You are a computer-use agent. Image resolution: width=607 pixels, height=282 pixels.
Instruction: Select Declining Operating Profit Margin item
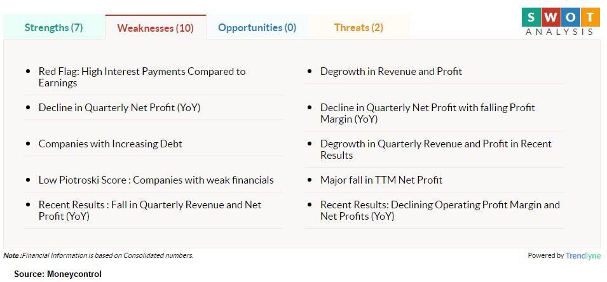point(440,210)
